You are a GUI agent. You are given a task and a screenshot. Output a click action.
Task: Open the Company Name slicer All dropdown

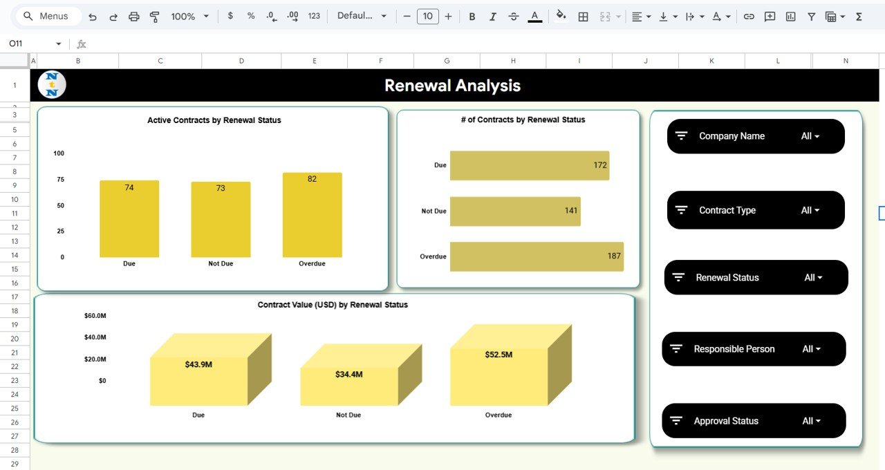809,136
